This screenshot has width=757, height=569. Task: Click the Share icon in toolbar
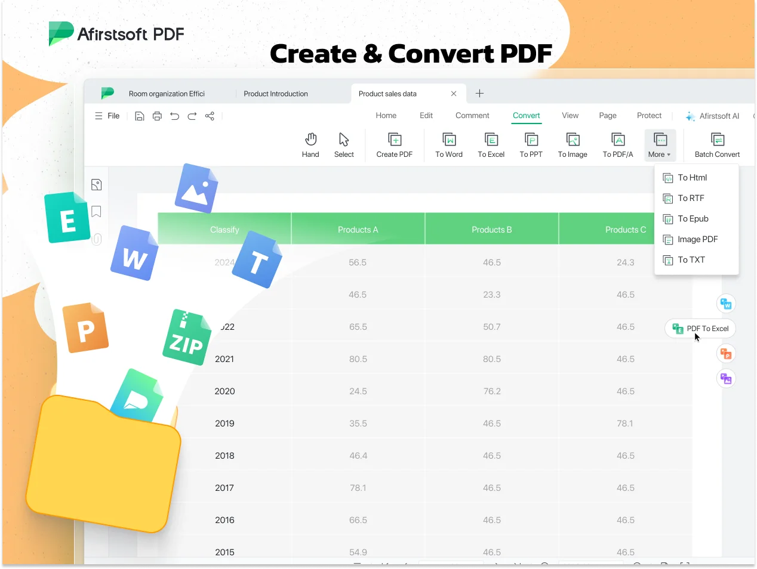pyautogui.click(x=210, y=116)
